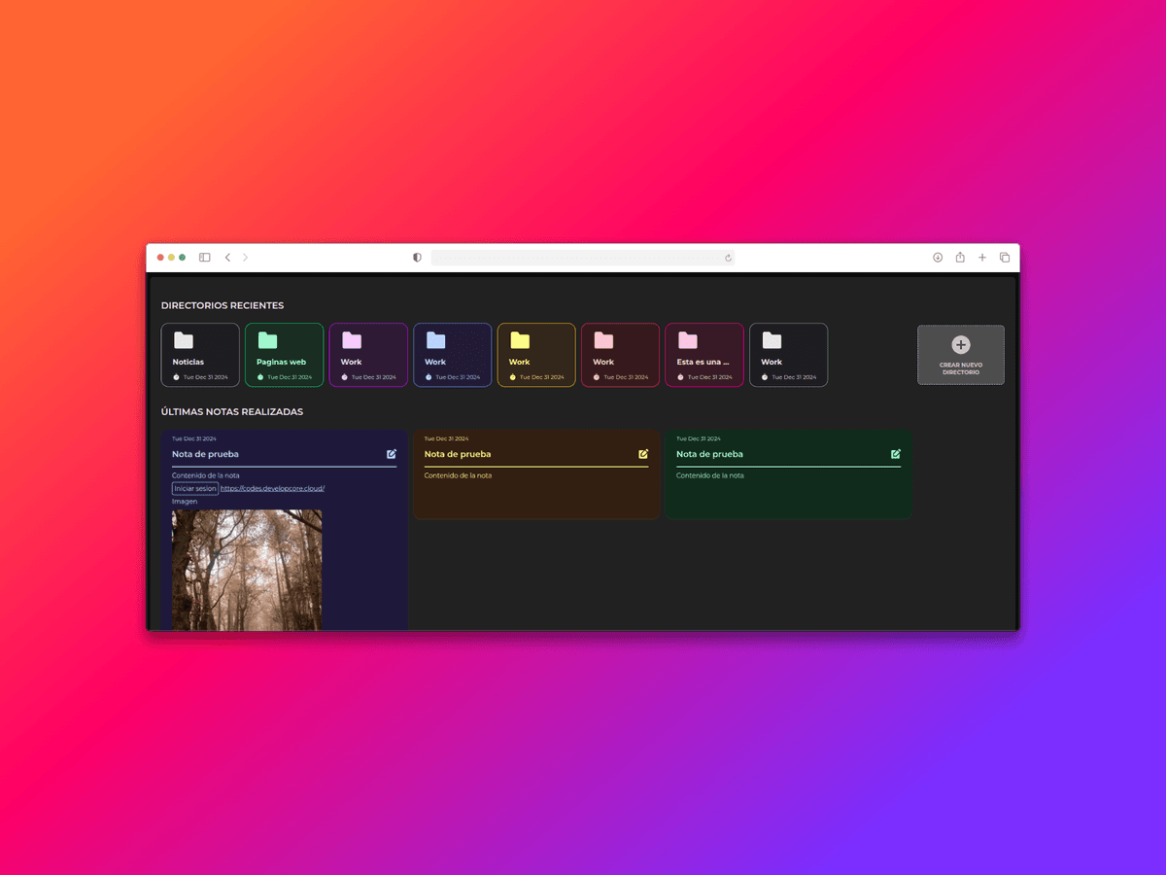This screenshot has height=875, width=1166.
Task: Open the Share menu icon
Action: (959, 258)
